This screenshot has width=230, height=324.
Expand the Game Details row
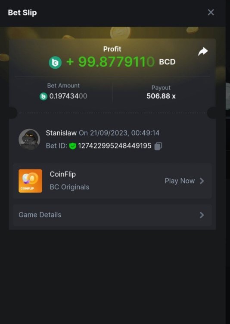pos(112,215)
